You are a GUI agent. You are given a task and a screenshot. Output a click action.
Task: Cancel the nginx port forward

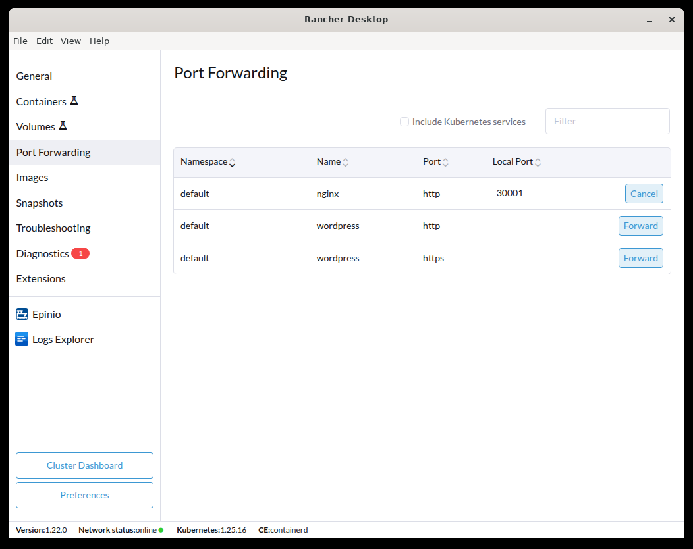[644, 194]
